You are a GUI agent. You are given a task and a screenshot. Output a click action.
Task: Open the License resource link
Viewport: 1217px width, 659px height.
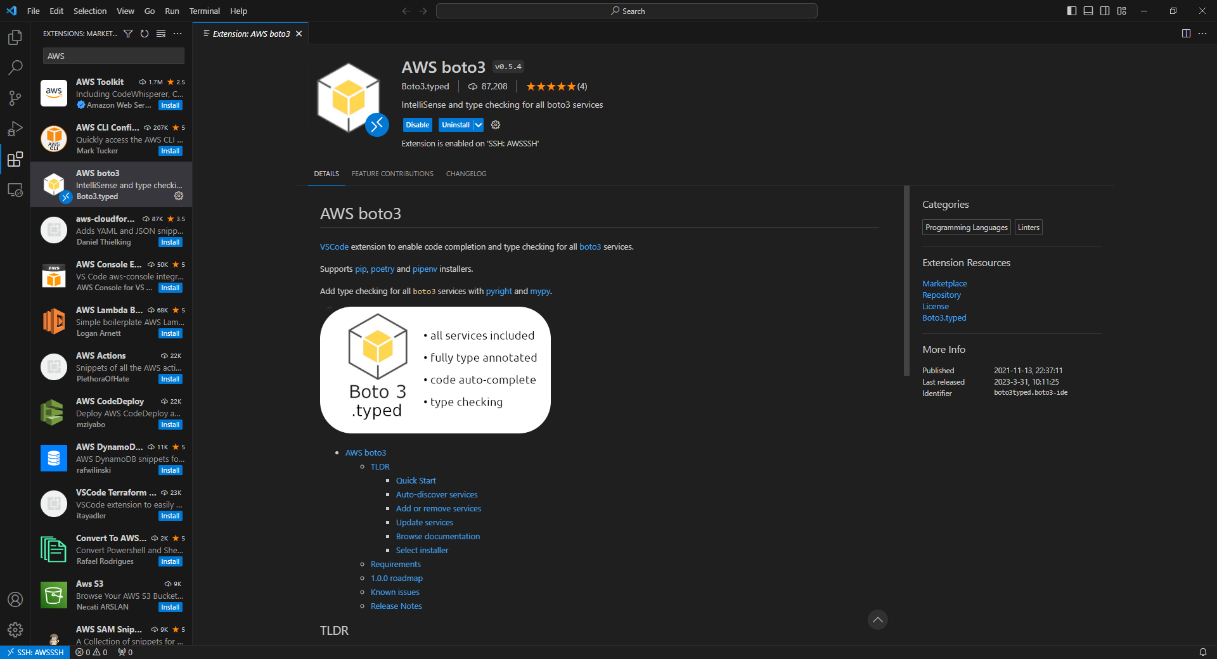pyautogui.click(x=936, y=306)
